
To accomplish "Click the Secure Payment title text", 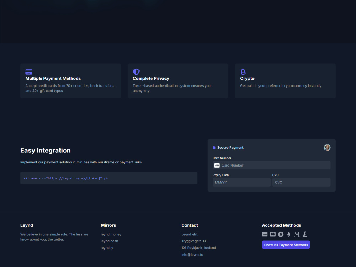I will [x=230, y=148].
